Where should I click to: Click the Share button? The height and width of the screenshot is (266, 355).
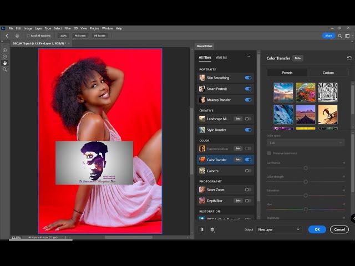[x=328, y=35]
